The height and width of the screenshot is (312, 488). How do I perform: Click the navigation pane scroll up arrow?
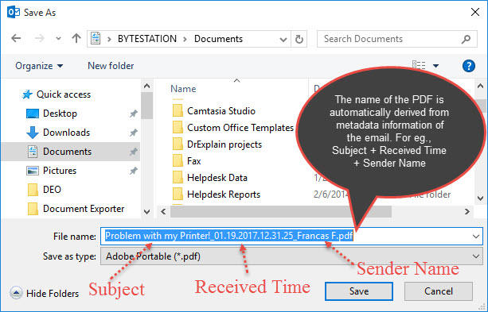(x=147, y=87)
